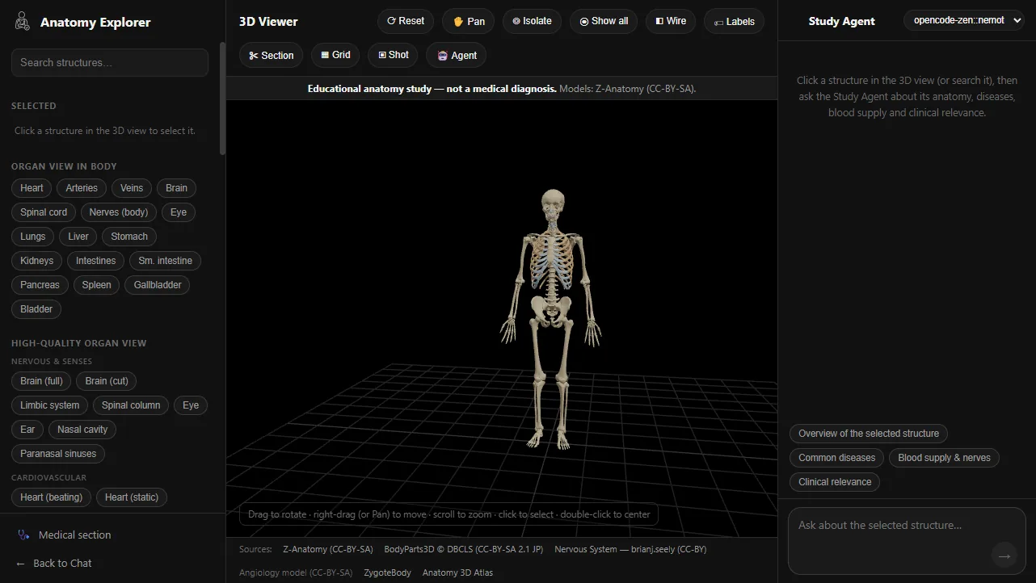Screen dimensions: 1036x583
Task: Choose the Common diseases prompt
Action: [x=836, y=458]
